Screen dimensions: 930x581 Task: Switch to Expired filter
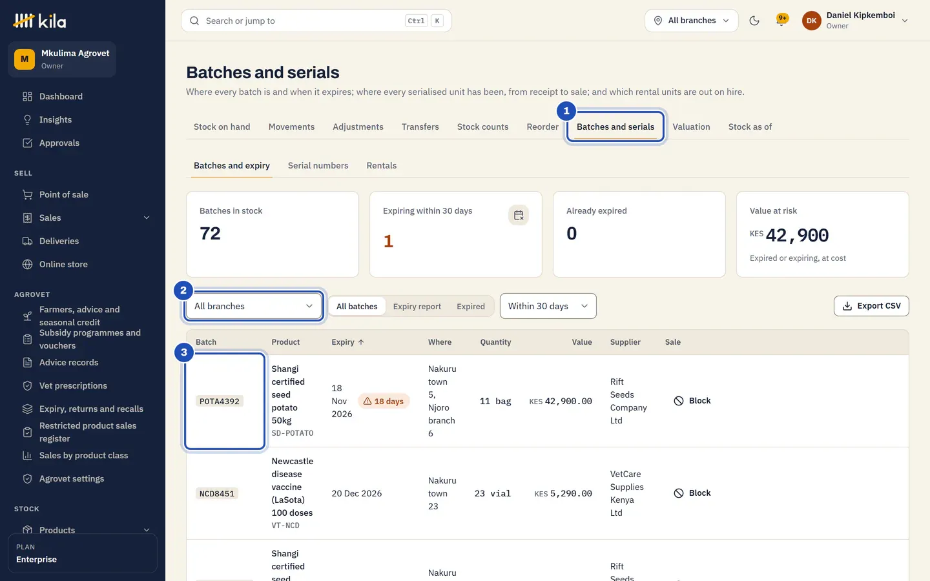(x=471, y=306)
